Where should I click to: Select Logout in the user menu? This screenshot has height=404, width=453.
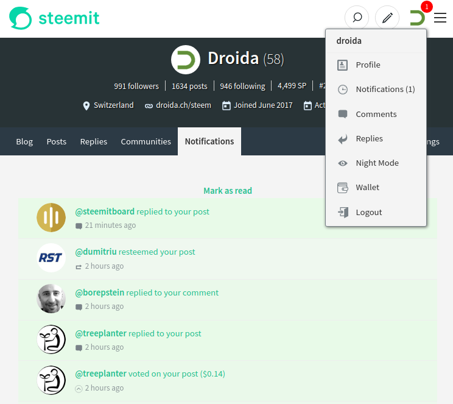click(x=368, y=213)
